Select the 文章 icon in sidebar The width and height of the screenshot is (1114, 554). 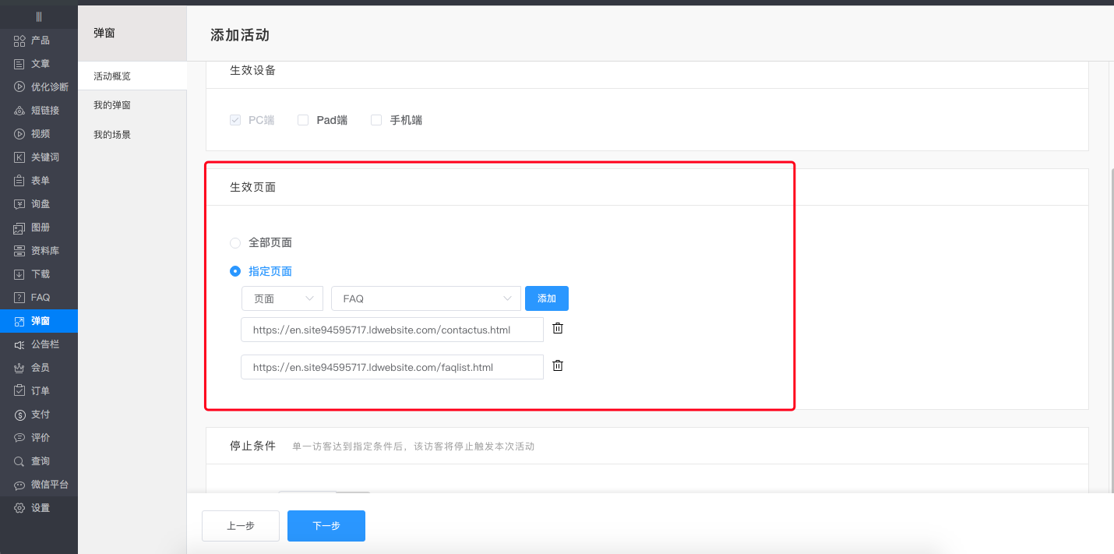click(36, 63)
